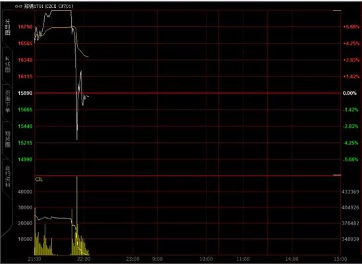Click the 21:00 time axis label
The width and height of the screenshot is (362, 264).
pos(34,259)
